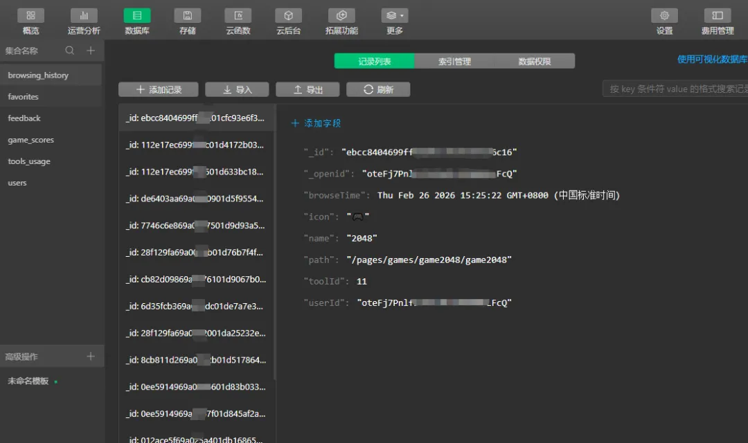Select record starting with cb82d09869a
The image size is (748, 443).
pyautogui.click(x=196, y=279)
